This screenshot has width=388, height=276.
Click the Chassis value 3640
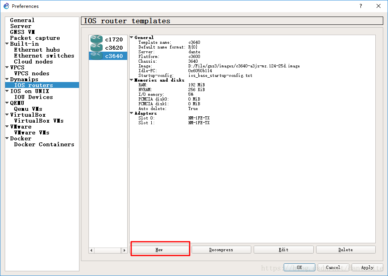point(193,61)
